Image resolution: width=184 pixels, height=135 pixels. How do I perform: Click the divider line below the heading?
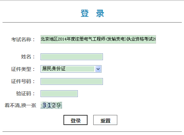[92, 22]
